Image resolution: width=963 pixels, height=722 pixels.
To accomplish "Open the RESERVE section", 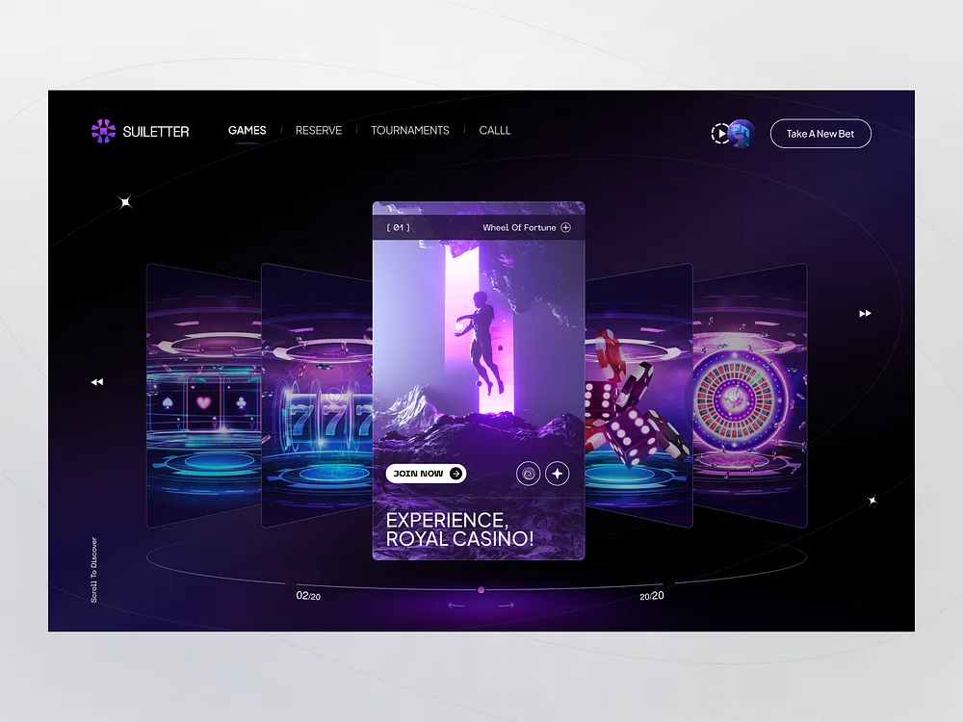I will pyautogui.click(x=318, y=130).
